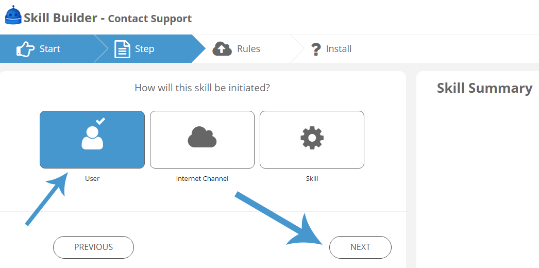Screen dimensions: 539x268
Task: Choose the Skill initiation option tile
Action: coord(312,140)
